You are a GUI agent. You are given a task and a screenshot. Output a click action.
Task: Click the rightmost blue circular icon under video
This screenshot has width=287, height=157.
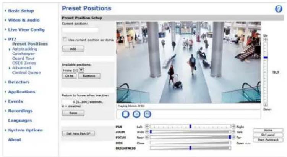(148, 114)
